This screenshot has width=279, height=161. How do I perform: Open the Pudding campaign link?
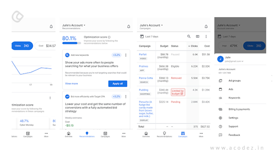click(144, 90)
